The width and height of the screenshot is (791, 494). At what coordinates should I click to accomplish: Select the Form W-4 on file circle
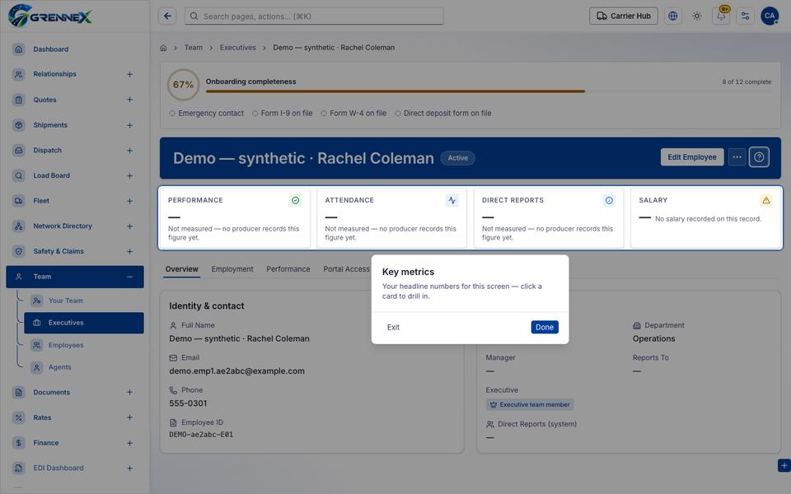[324, 114]
